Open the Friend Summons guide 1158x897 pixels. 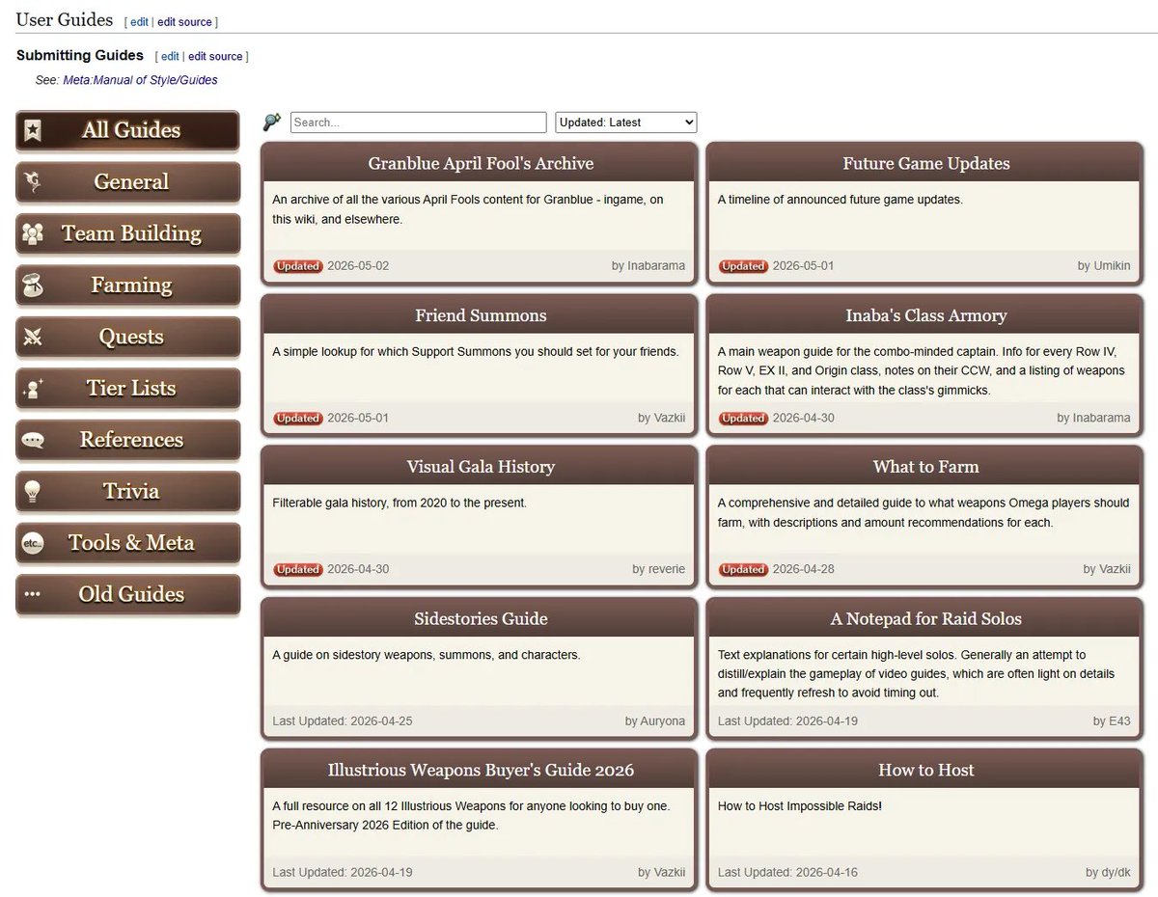coord(481,315)
